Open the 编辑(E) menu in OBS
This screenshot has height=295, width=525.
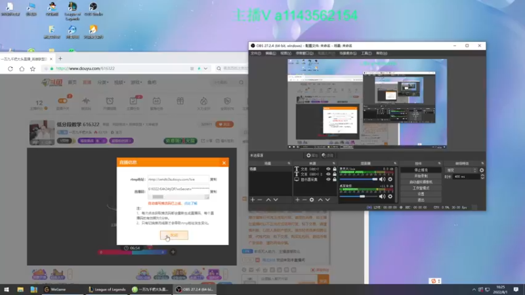[270, 53]
